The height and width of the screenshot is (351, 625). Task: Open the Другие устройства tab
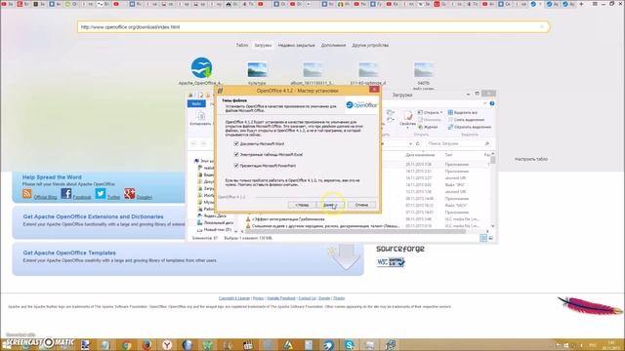pyautogui.click(x=370, y=46)
